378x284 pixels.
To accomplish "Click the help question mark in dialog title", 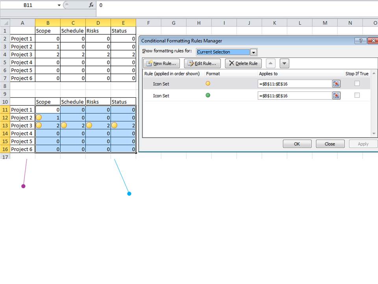I will (361, 41).
